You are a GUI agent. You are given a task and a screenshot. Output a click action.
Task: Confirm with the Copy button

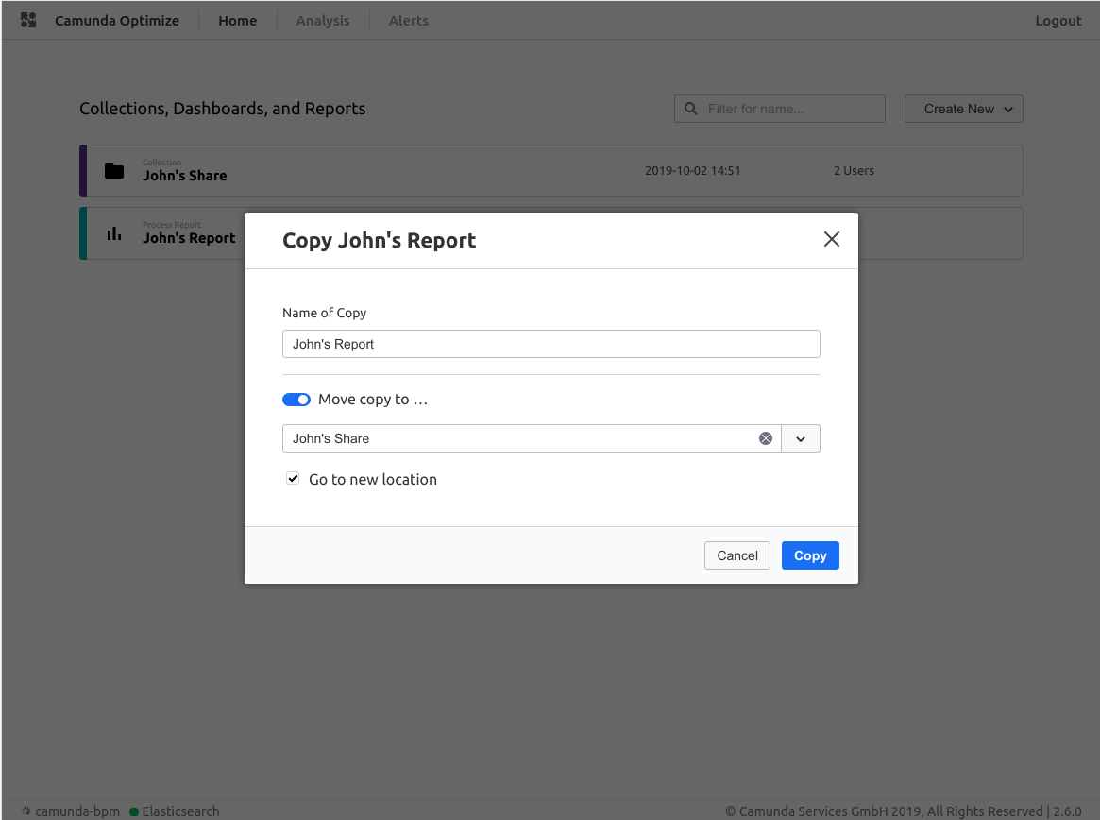click(x=809, y=555)
